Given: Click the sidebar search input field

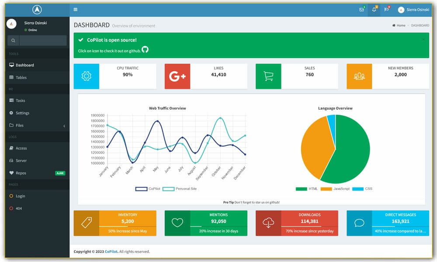Looking at the screenshot, I should [x=43, y=41].
